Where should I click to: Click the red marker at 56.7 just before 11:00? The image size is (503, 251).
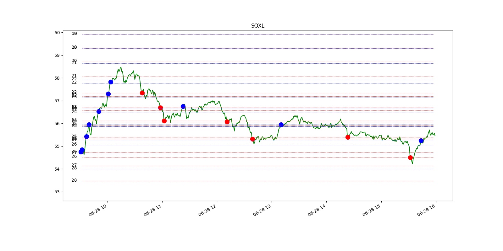coord(160,108)
